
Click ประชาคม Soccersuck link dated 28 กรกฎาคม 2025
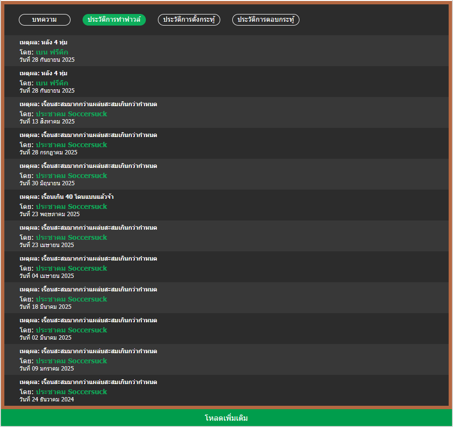pos(71,145)
